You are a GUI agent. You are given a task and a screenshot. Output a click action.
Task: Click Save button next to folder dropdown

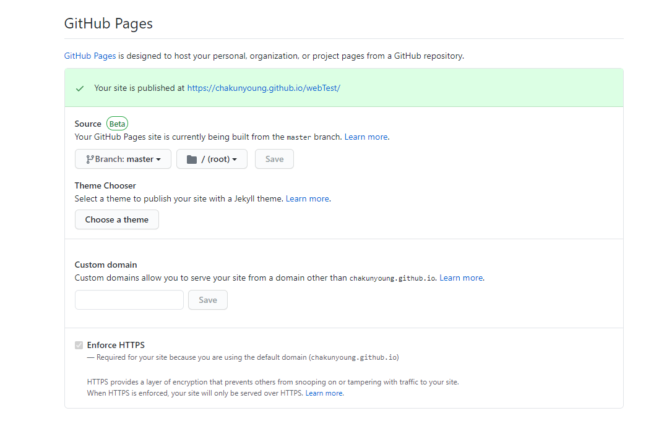(274, 159)
